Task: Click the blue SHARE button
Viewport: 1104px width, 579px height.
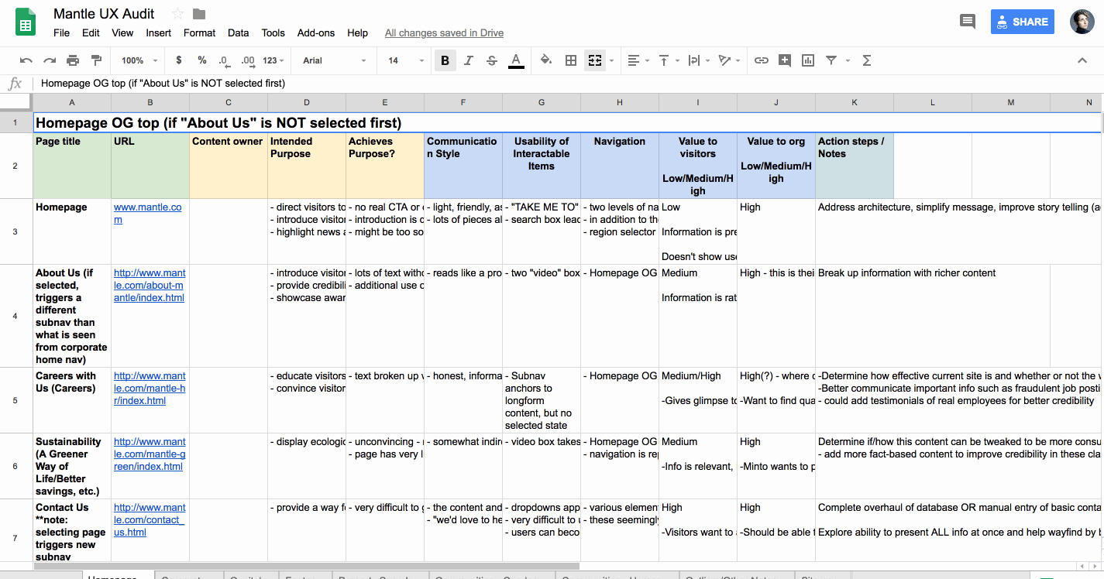Action: [1022, 22]
